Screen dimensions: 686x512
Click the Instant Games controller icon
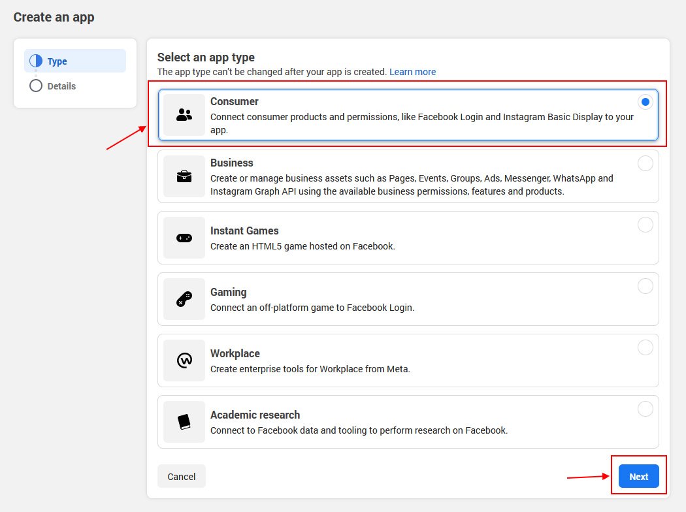[184, 238]
